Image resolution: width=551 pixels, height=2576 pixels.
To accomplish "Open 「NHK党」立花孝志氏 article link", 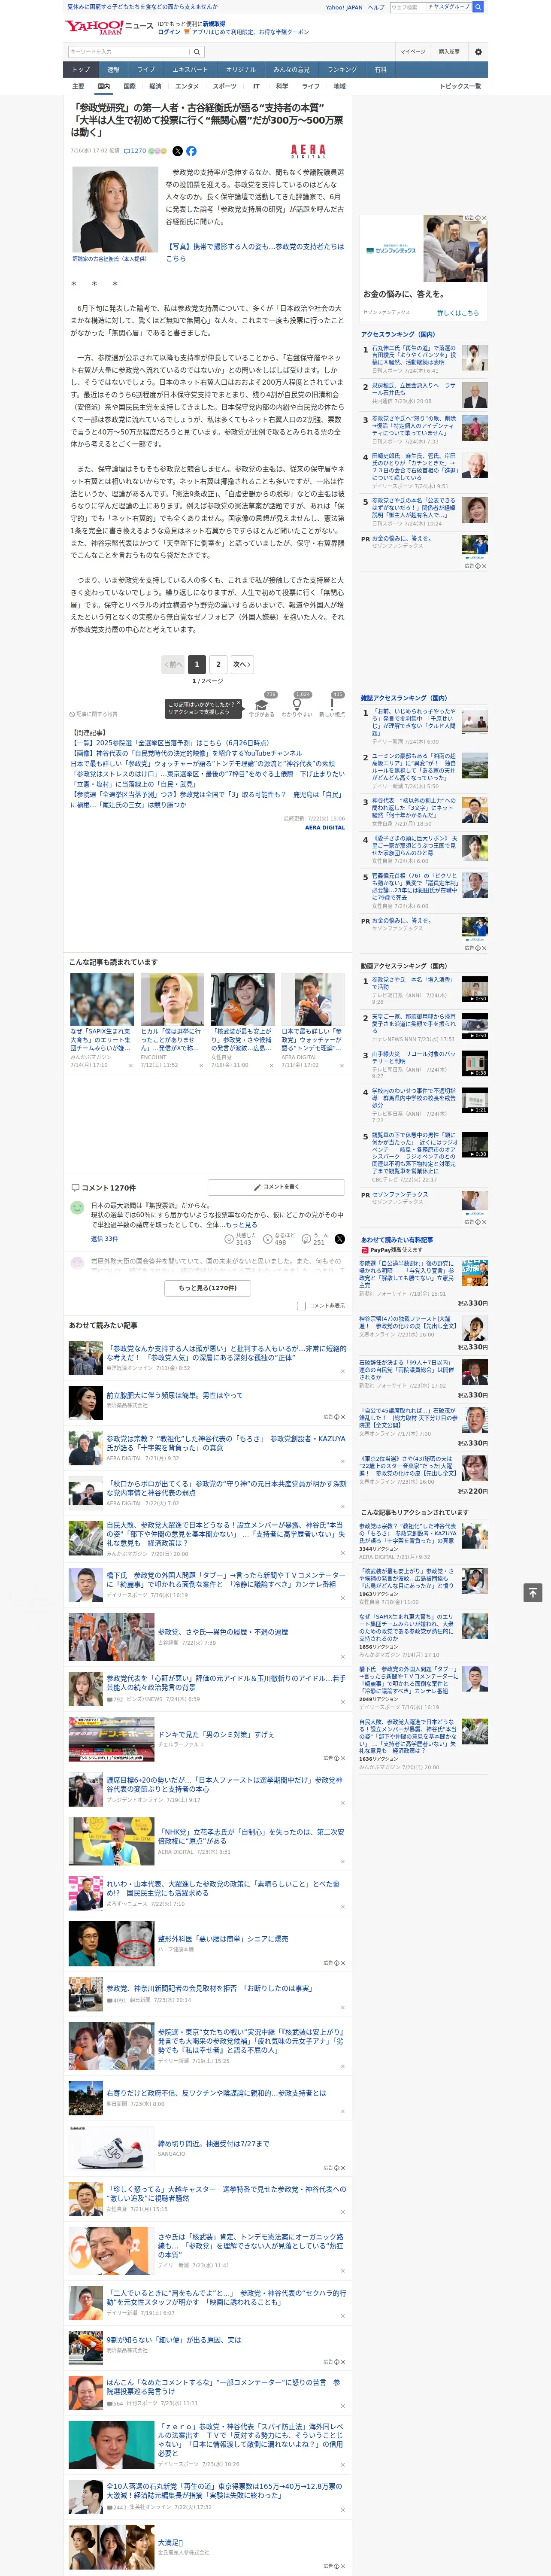I will (251, 1836).
